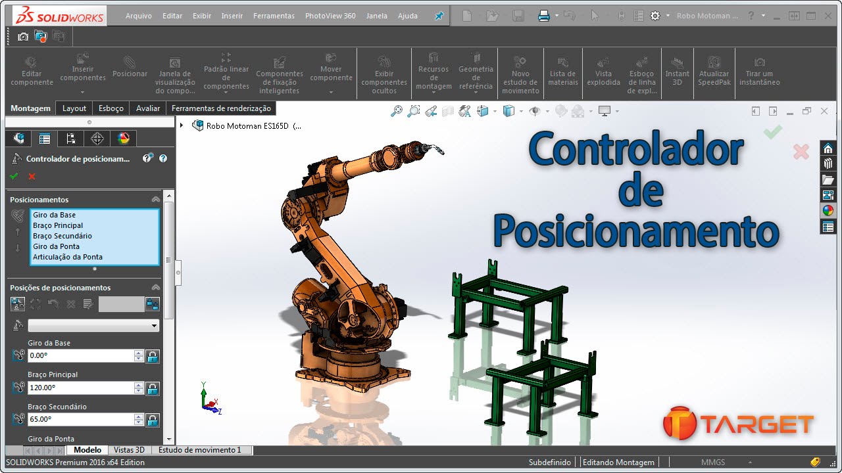Image resolution: width=842 pixels, height=473 pixels.
Task: Open Appearances color ball icon in task pane
Action: (x=828, y=211)
